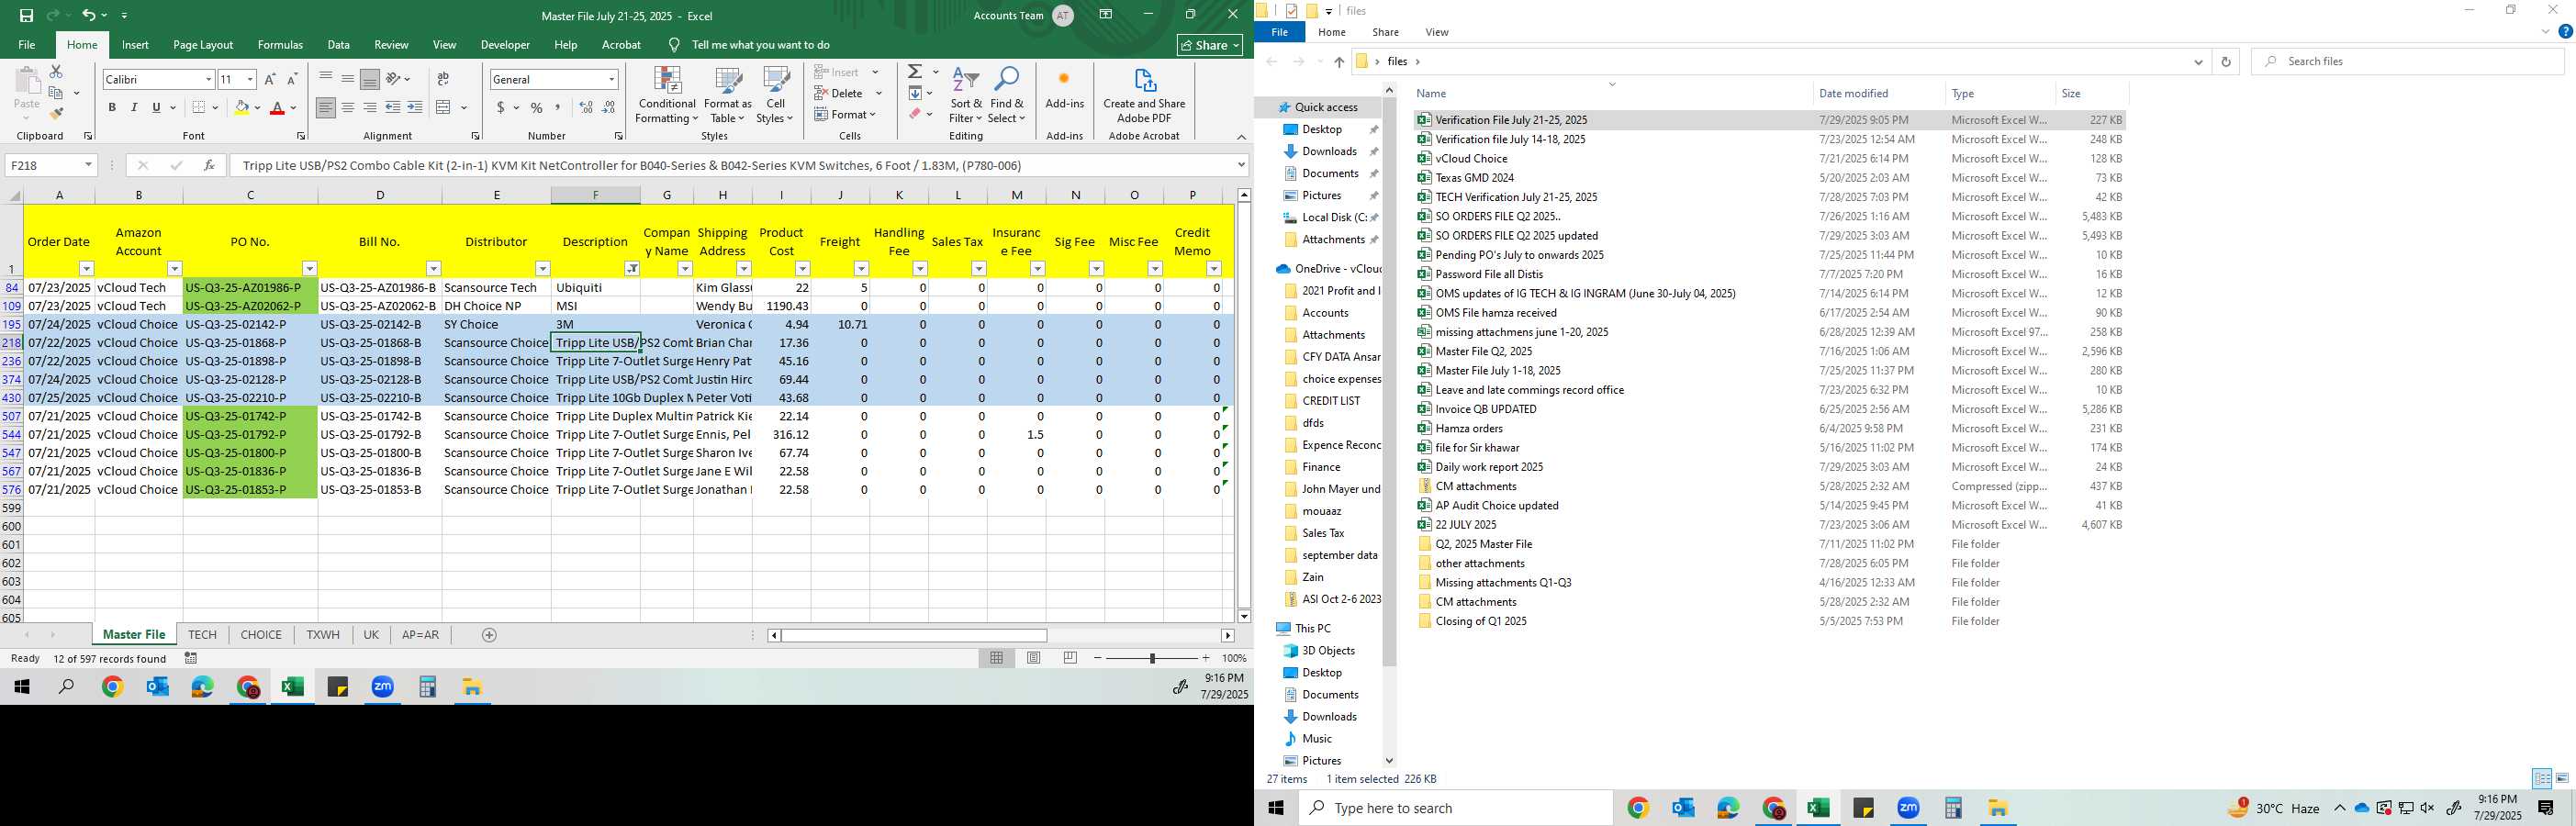Screen dimensions: 2576x826
Task: Click the Search files box
Action: 2407,62
